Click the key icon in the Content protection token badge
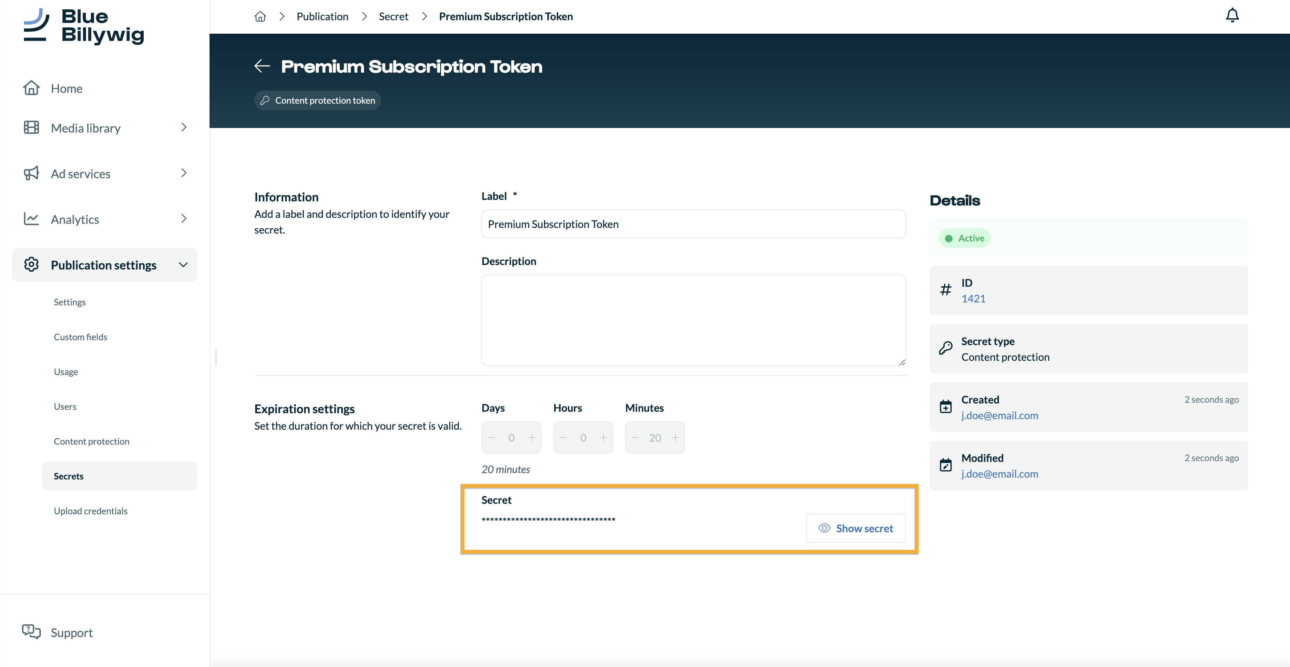This screenshot has height=667, width=1290. click(265, 100)
